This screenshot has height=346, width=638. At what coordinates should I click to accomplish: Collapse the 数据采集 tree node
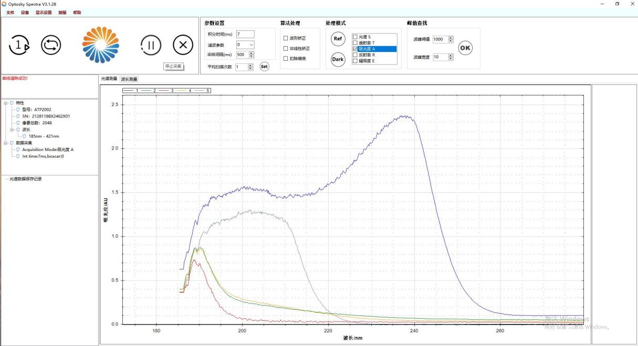pyautogui.click(x=5, y=143)
